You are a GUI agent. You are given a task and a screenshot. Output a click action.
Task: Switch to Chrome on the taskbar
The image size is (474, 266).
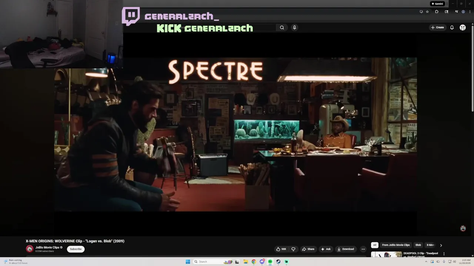tap(254, 262)
